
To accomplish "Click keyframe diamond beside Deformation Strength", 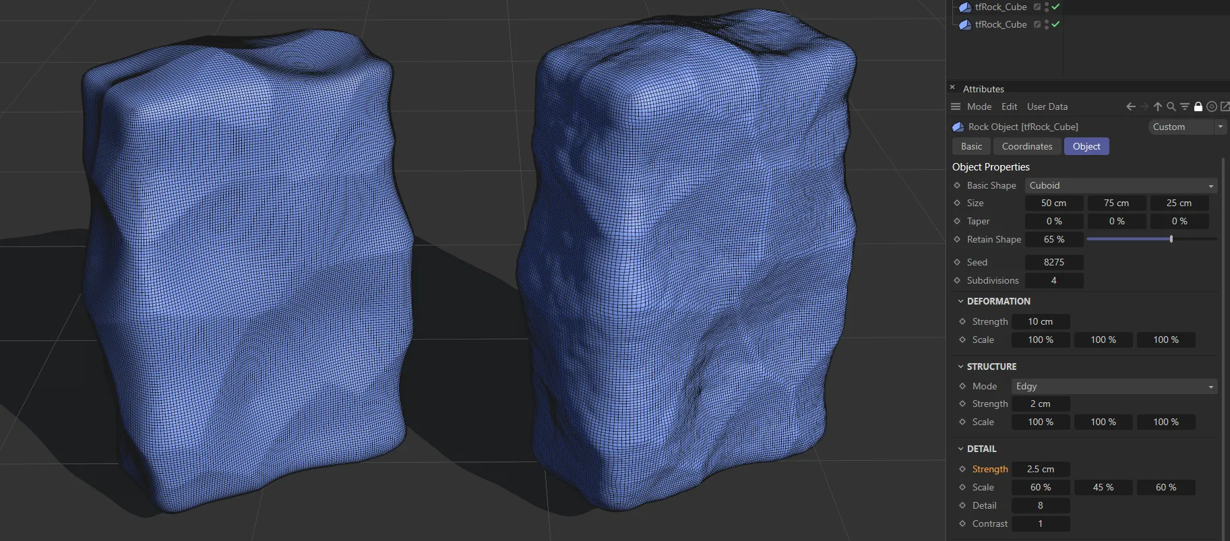I will click(x=962, y=321).
